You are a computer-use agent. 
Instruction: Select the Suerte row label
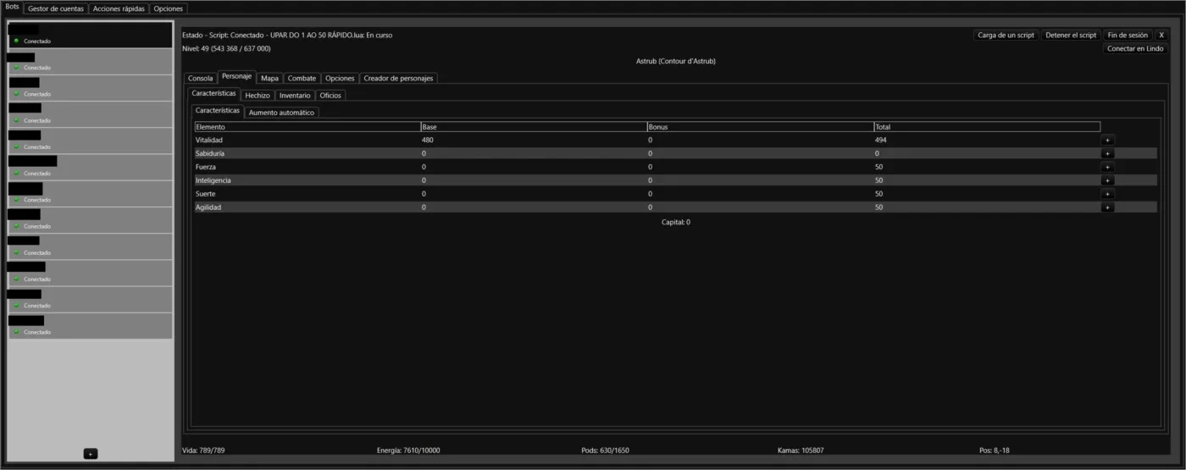click(205, 194)
